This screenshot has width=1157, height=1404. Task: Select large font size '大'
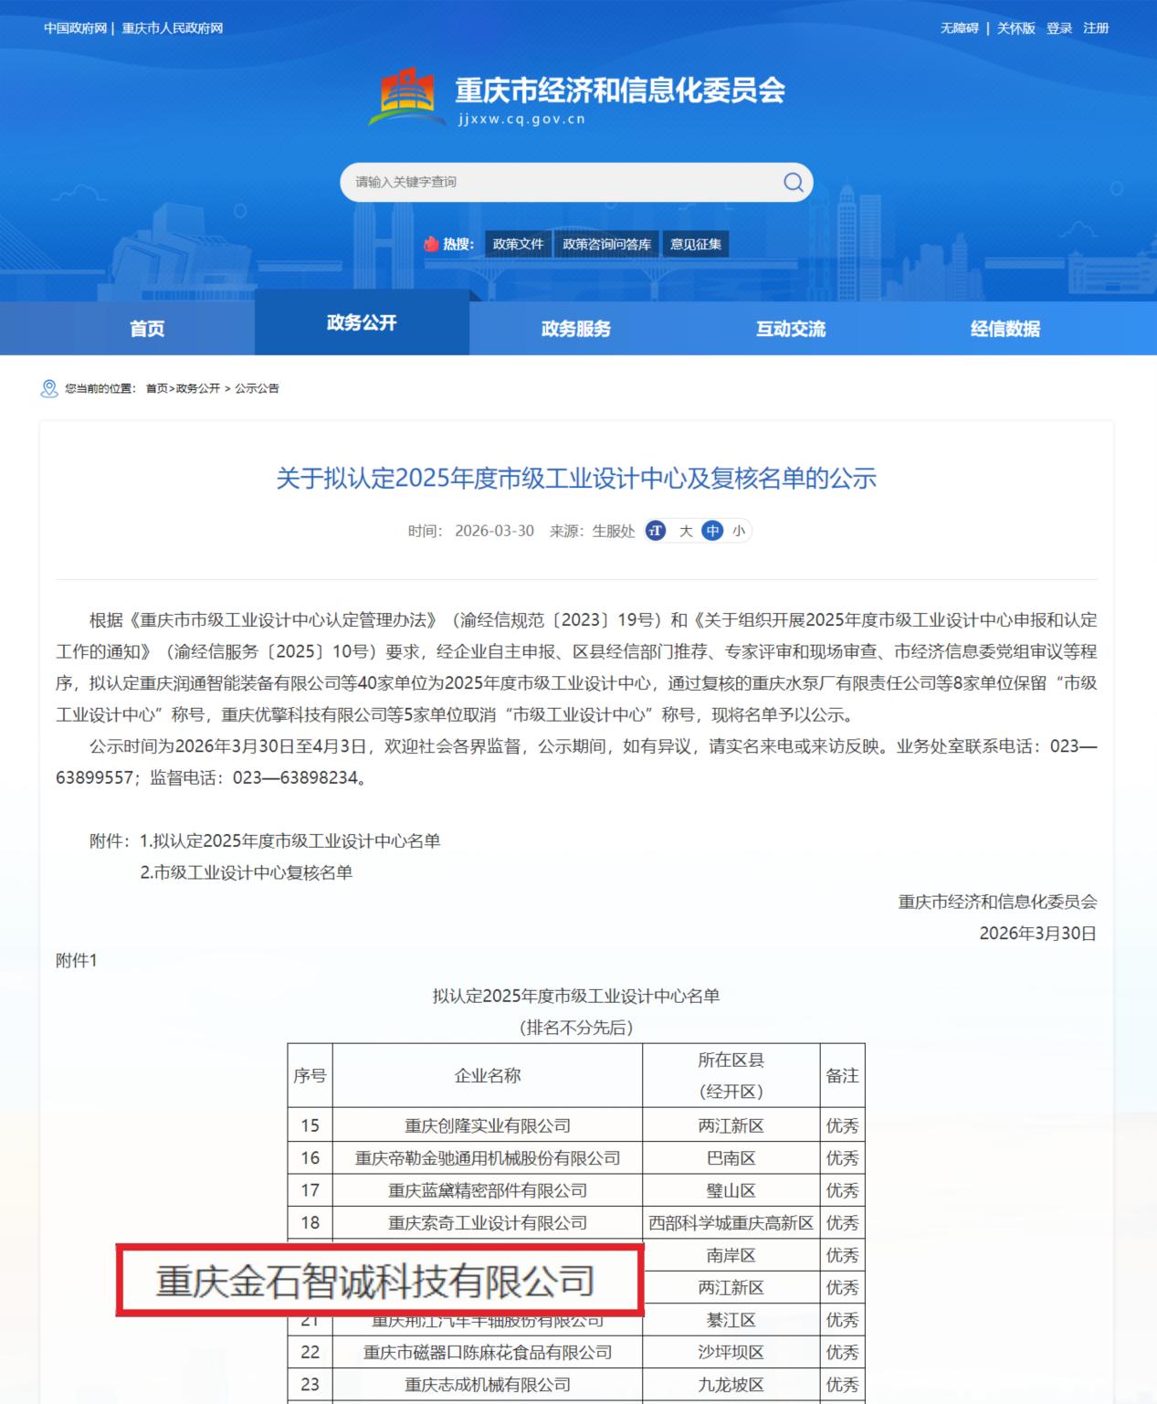click(686, 531)
